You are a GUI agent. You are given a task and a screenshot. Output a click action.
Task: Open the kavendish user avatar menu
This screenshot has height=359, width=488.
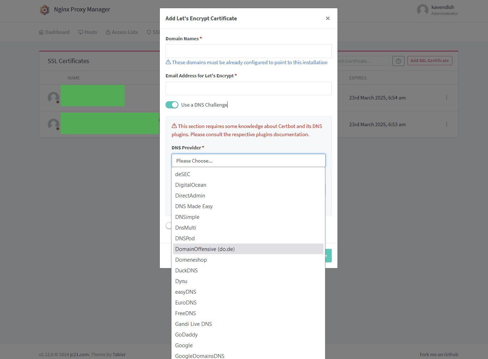423,10
